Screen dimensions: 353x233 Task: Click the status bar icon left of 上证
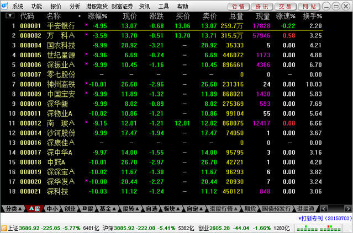pos(4,228)
